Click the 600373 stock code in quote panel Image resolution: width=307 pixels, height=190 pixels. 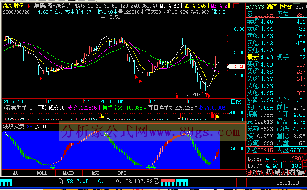[255, 7]
